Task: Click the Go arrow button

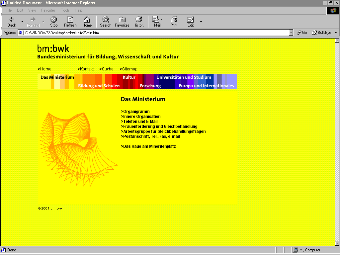Action: click(302, 33)
